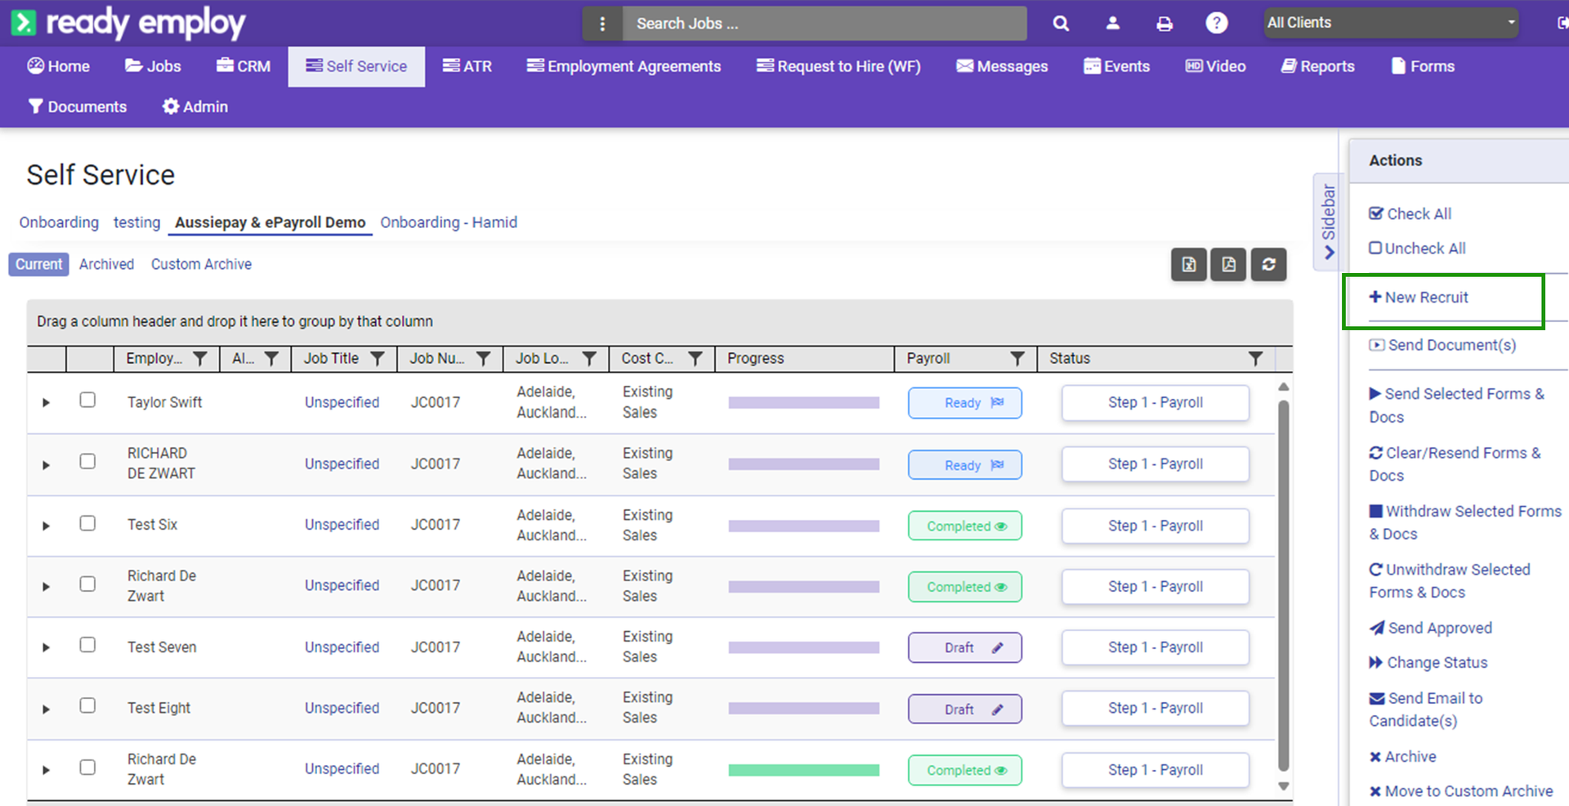
Task: Export grid to PDF icon
Action: 1228,264
